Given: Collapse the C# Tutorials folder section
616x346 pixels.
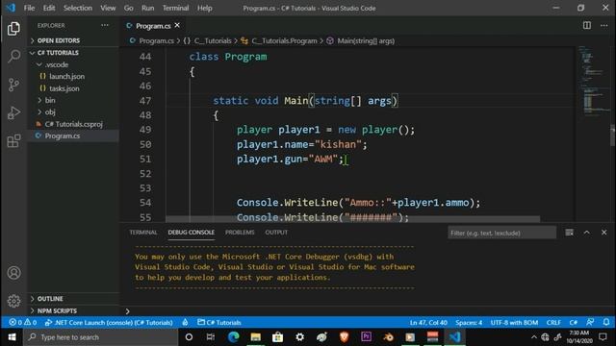Looking at the screenshot, I should 73,53.
